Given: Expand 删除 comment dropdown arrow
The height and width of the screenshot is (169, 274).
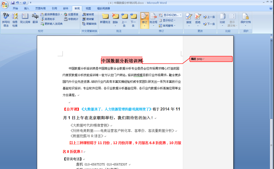Looking at the screenshot, I should (115, 26).
